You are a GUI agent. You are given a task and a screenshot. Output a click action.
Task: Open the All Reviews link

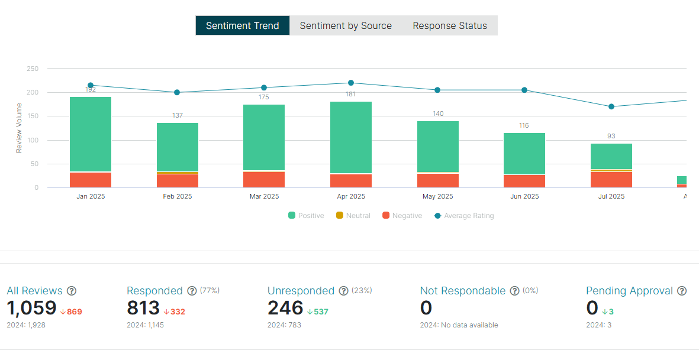coord(35,291)
